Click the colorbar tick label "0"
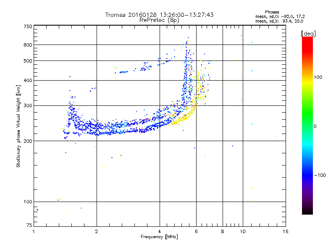Viewport: 336px width, 252px height. (x=315, y=126)
